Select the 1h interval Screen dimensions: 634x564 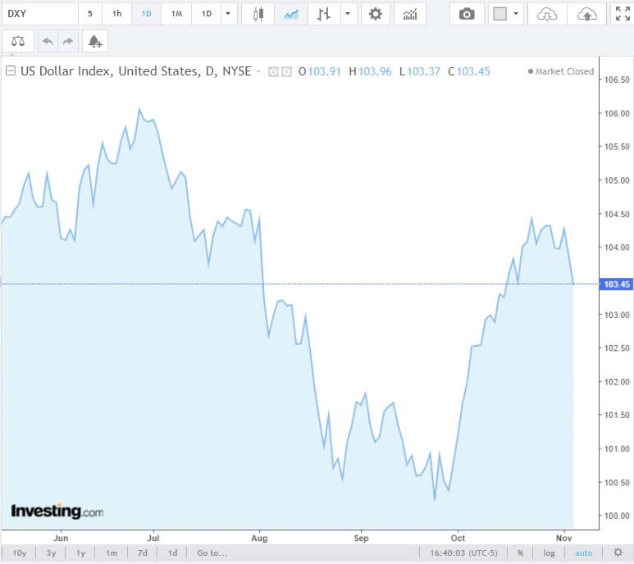coord(116,14)
